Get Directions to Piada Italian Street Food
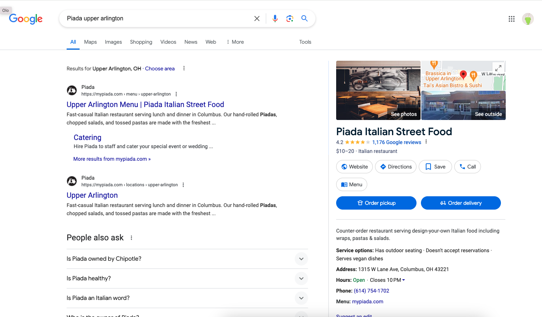This screenshot has width=542, height=317. tap(396, 167)
